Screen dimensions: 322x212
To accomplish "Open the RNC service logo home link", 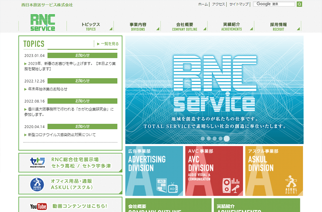I will (43, 22).
